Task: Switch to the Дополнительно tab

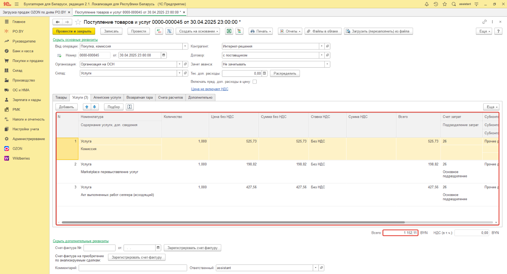Action: (x=200, y=98)
